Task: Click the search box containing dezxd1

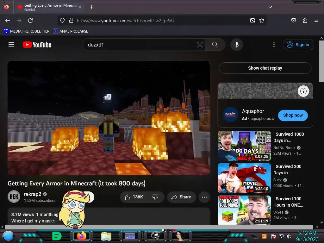Action: tap(140, 45)
